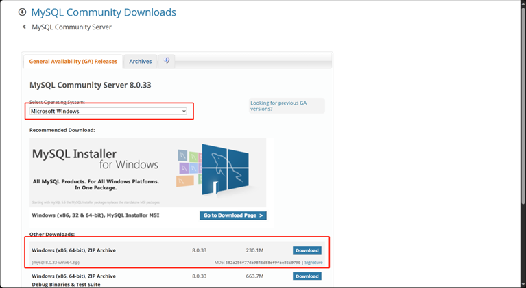Screen dimensions: 526x288
Task: Open the information icon tab
Action: point(167,61)
